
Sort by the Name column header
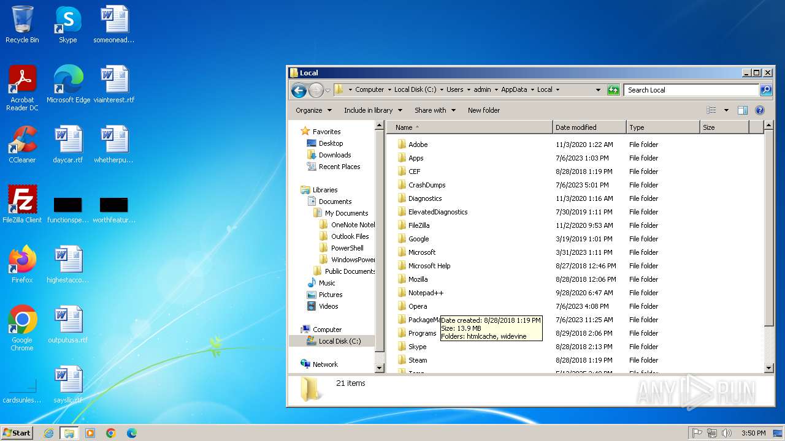pos(470,127)
